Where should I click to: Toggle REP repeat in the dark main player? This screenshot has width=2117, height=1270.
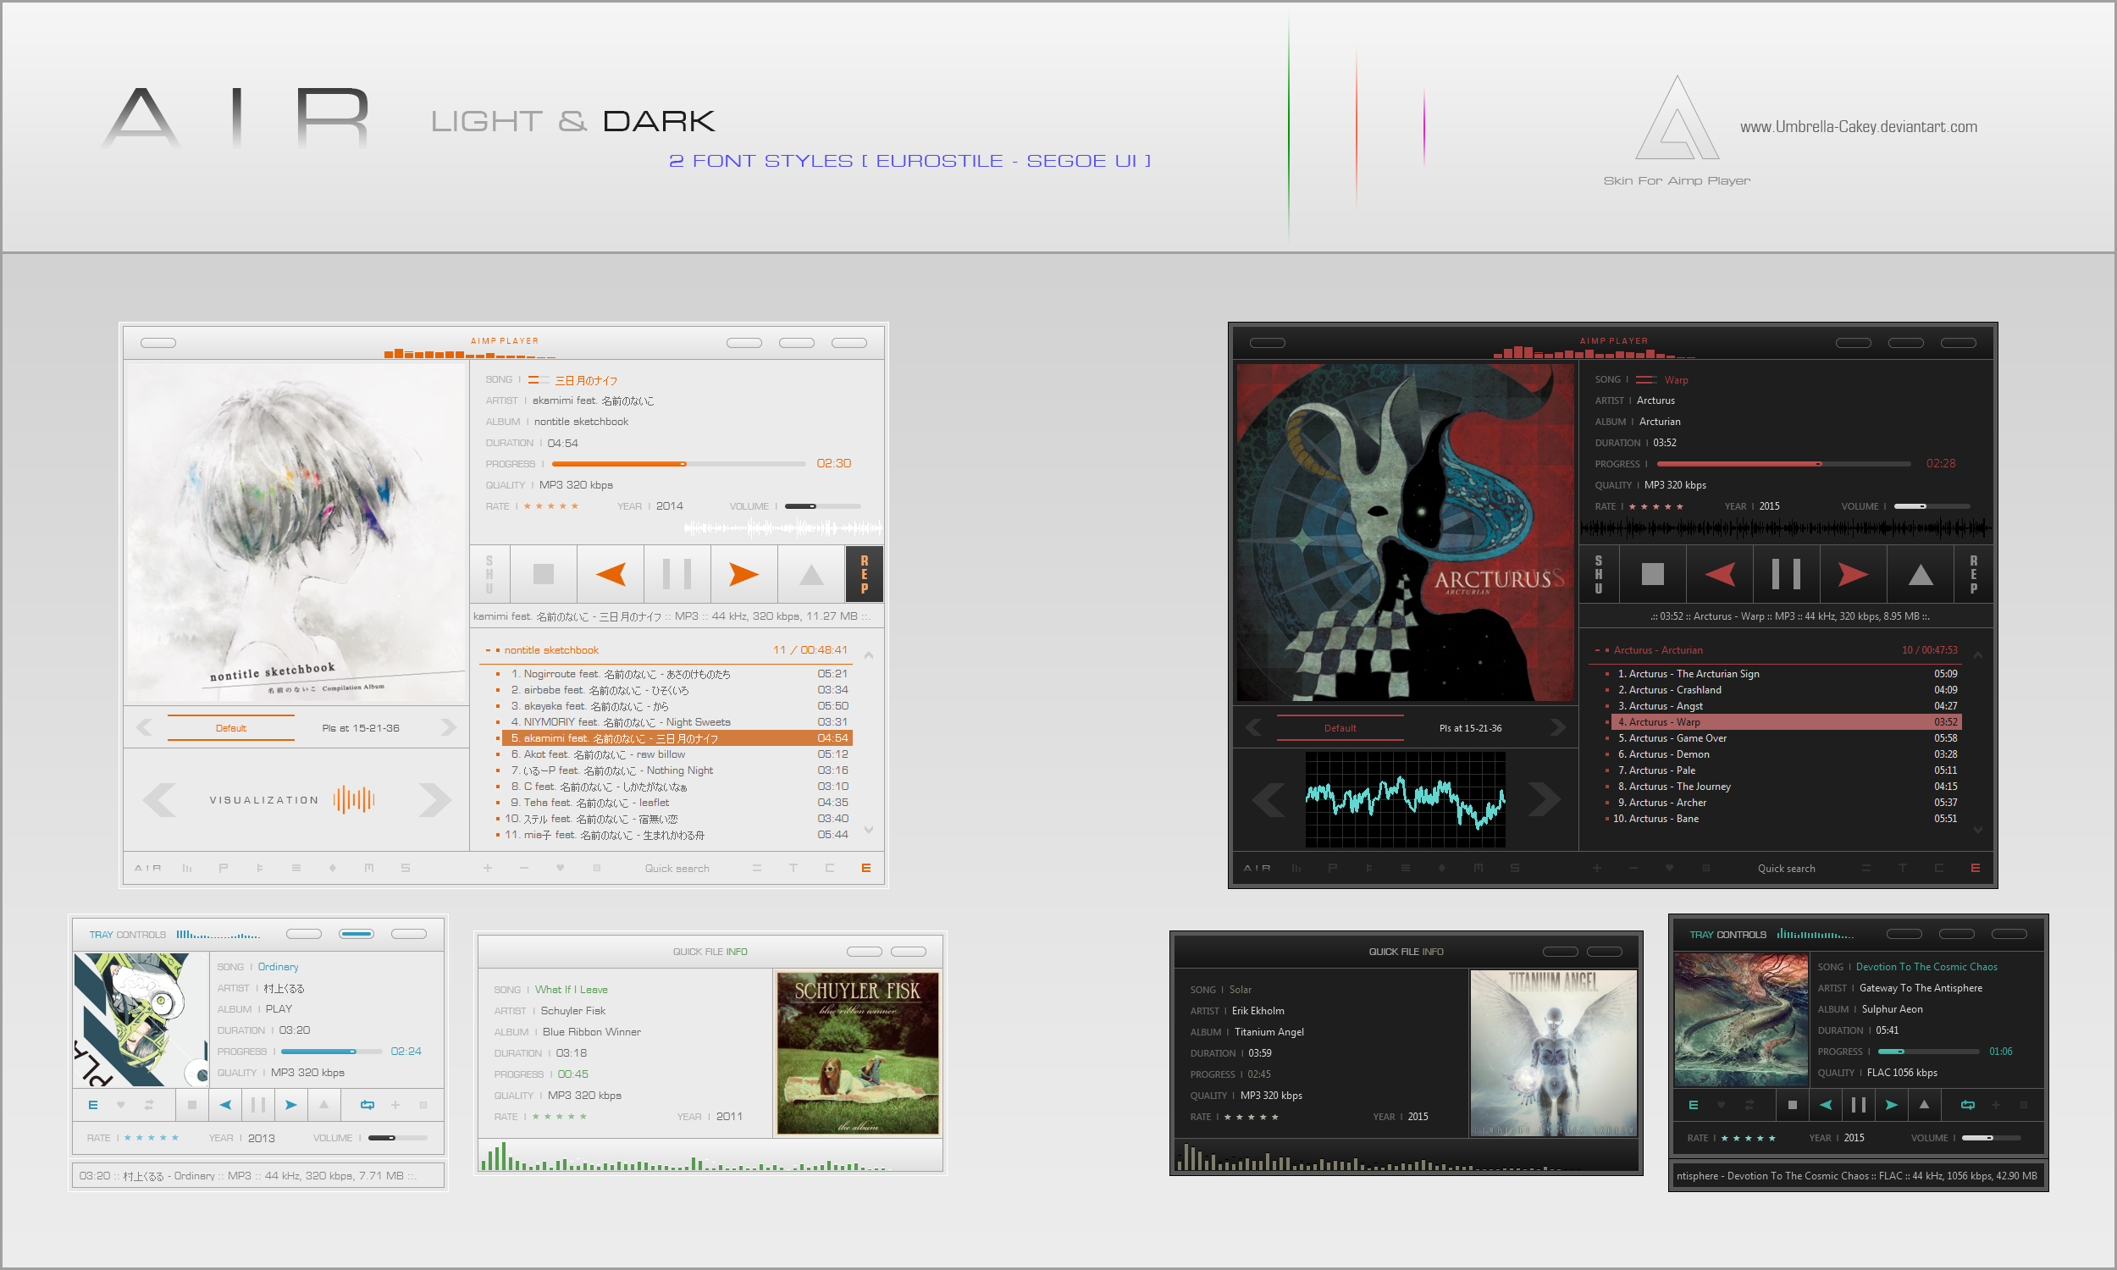pyautogui.click(x=1973, y=573)
